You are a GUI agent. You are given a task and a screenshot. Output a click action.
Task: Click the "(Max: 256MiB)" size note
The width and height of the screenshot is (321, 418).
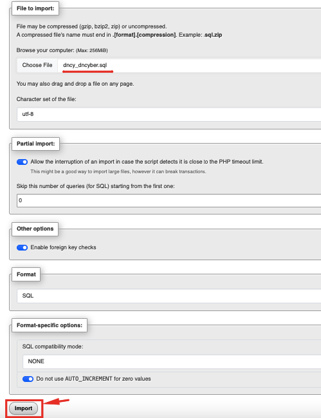coord(92,50)
